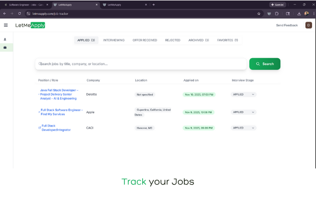This screenshot has width=316, height=197.
Task: Close the Software Engineer - Jobs tab
Action: [x=47, y=4]
